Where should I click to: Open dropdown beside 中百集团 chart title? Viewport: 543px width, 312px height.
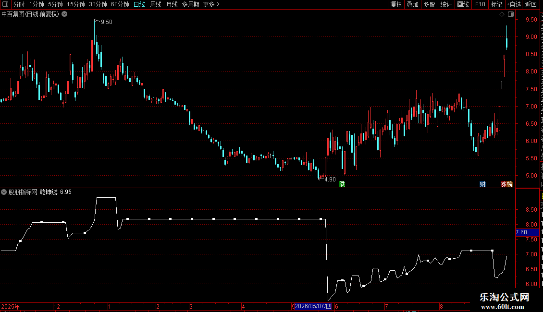(x=64, y=14)
